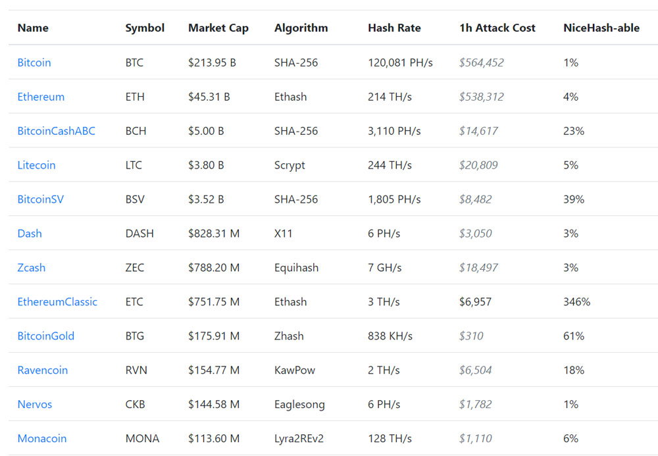Viewport: 658px width, 456px height.
Task: Click the Symbol column header
Action: (145, 28)
